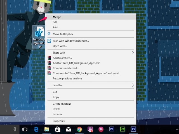
Task: Open the last Photoshop taskbar icon
Action: (x=133, y=129)
